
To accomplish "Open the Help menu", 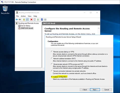I will (35, 16).
